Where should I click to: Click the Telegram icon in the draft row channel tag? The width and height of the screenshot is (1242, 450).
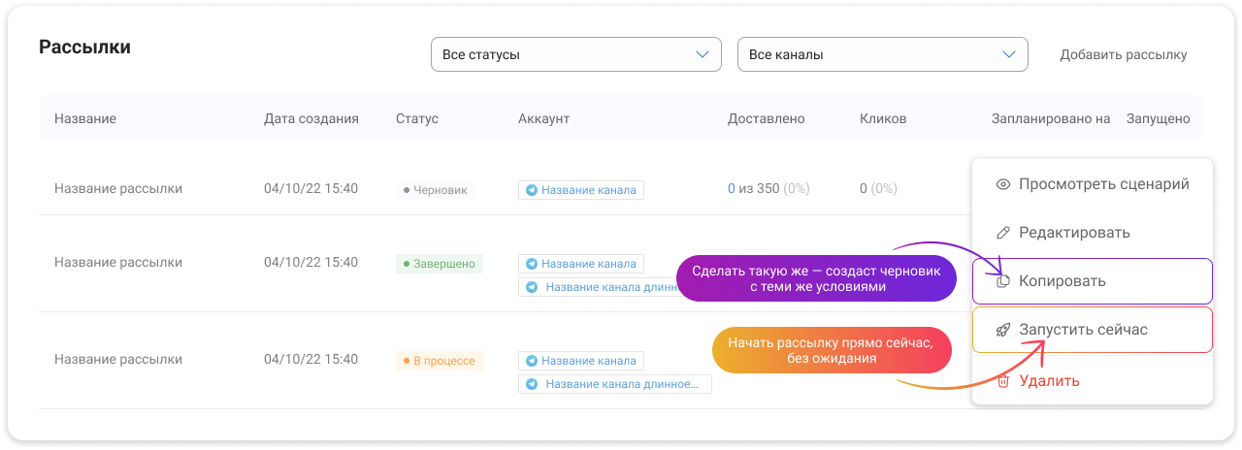(531, 190)
